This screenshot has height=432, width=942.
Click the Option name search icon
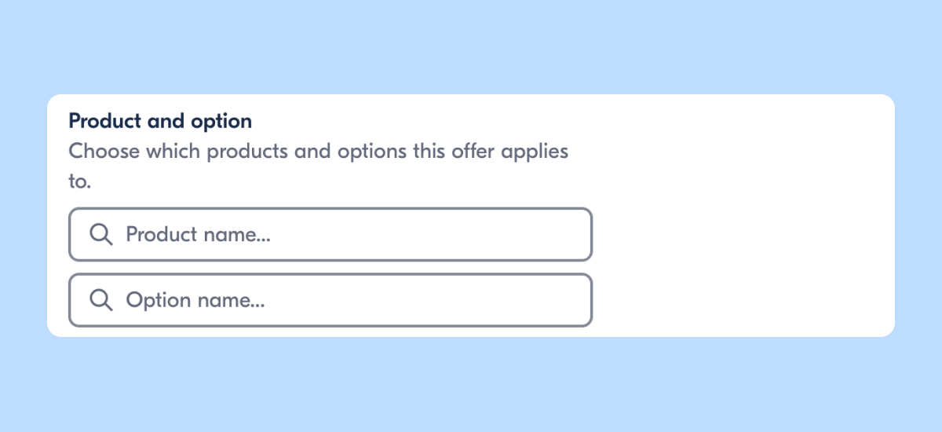(100, 300)
